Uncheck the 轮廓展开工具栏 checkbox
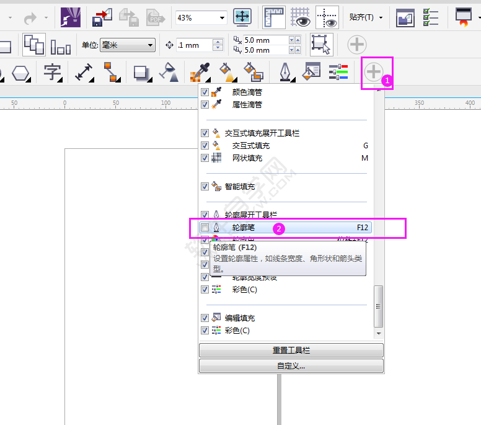The height and width of the screenshot is (425, 481). tap(205, 214)
